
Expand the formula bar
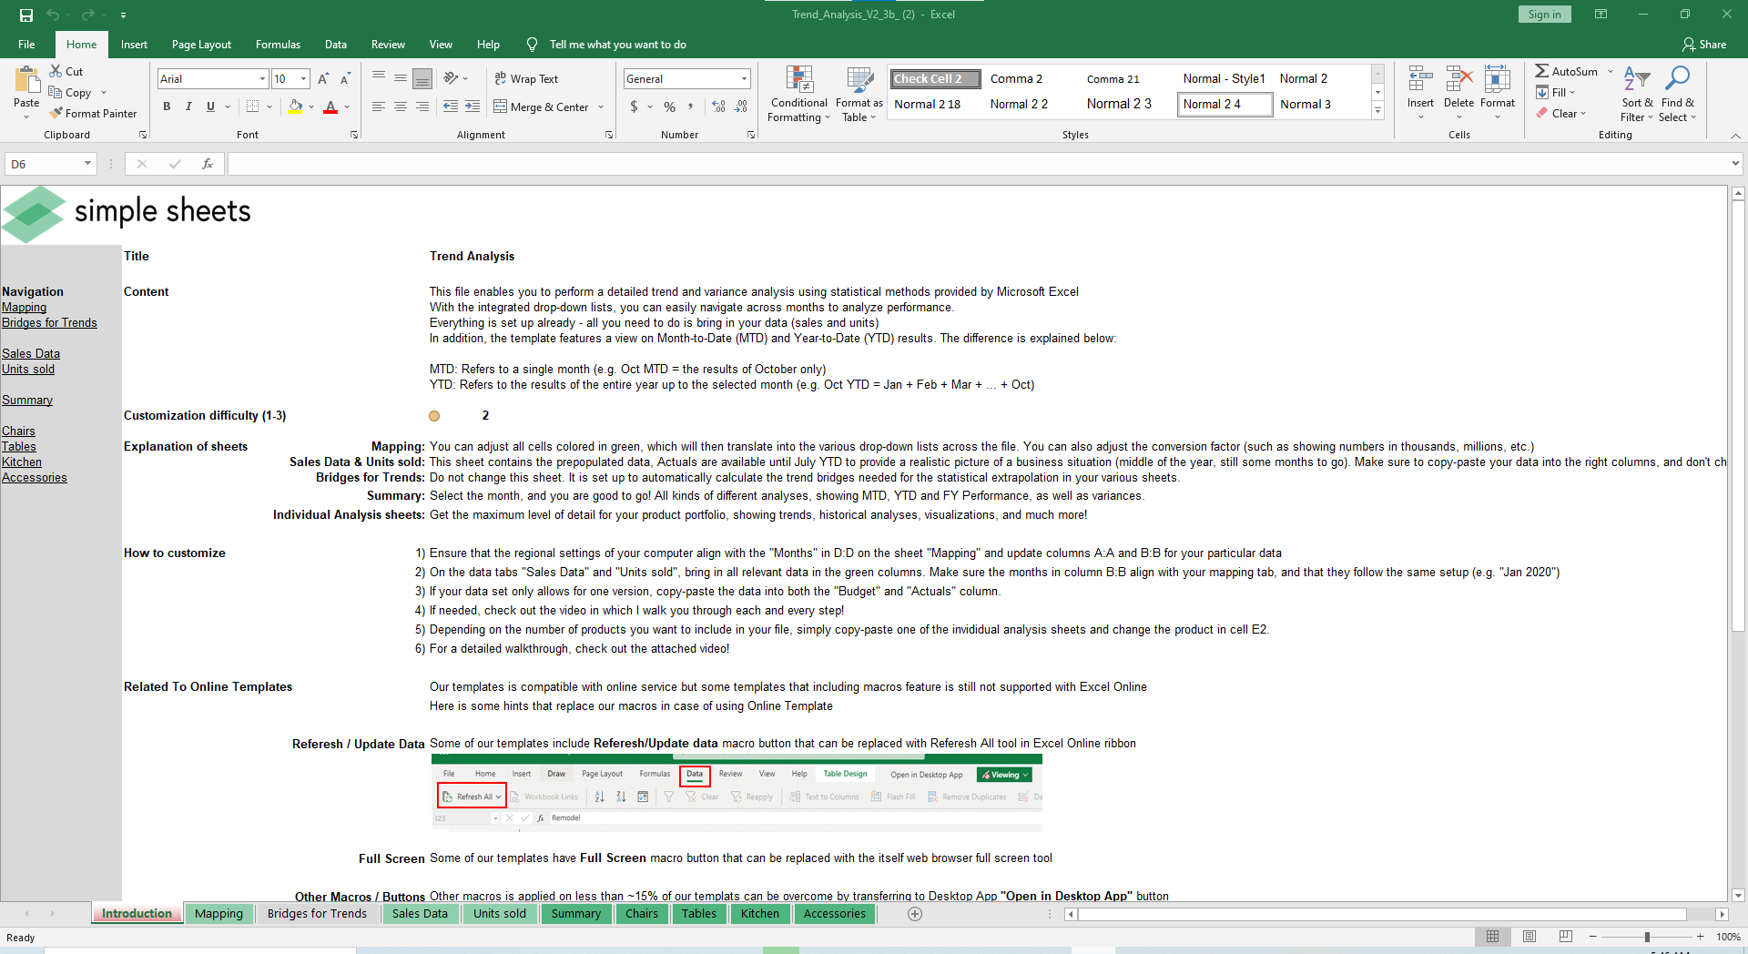pos(1735,164)
